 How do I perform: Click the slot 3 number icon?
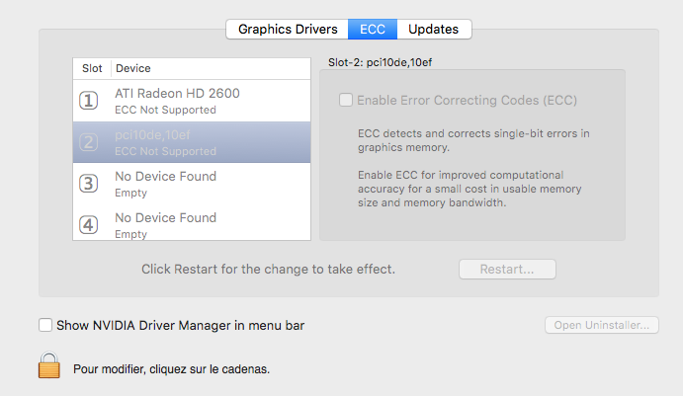tap(88, 184)
